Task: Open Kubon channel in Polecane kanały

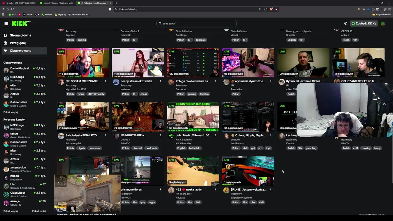Action: (x=24, y=178)
